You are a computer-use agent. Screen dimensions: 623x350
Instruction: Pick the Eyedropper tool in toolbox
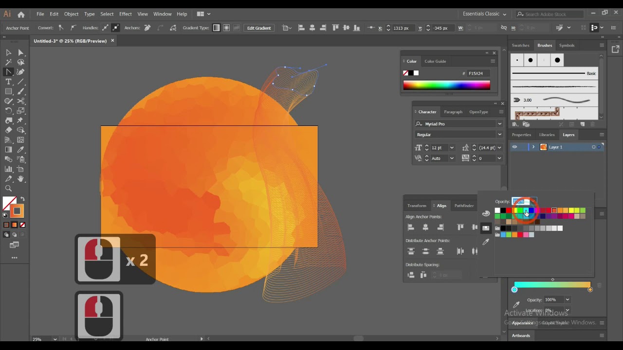20,150
